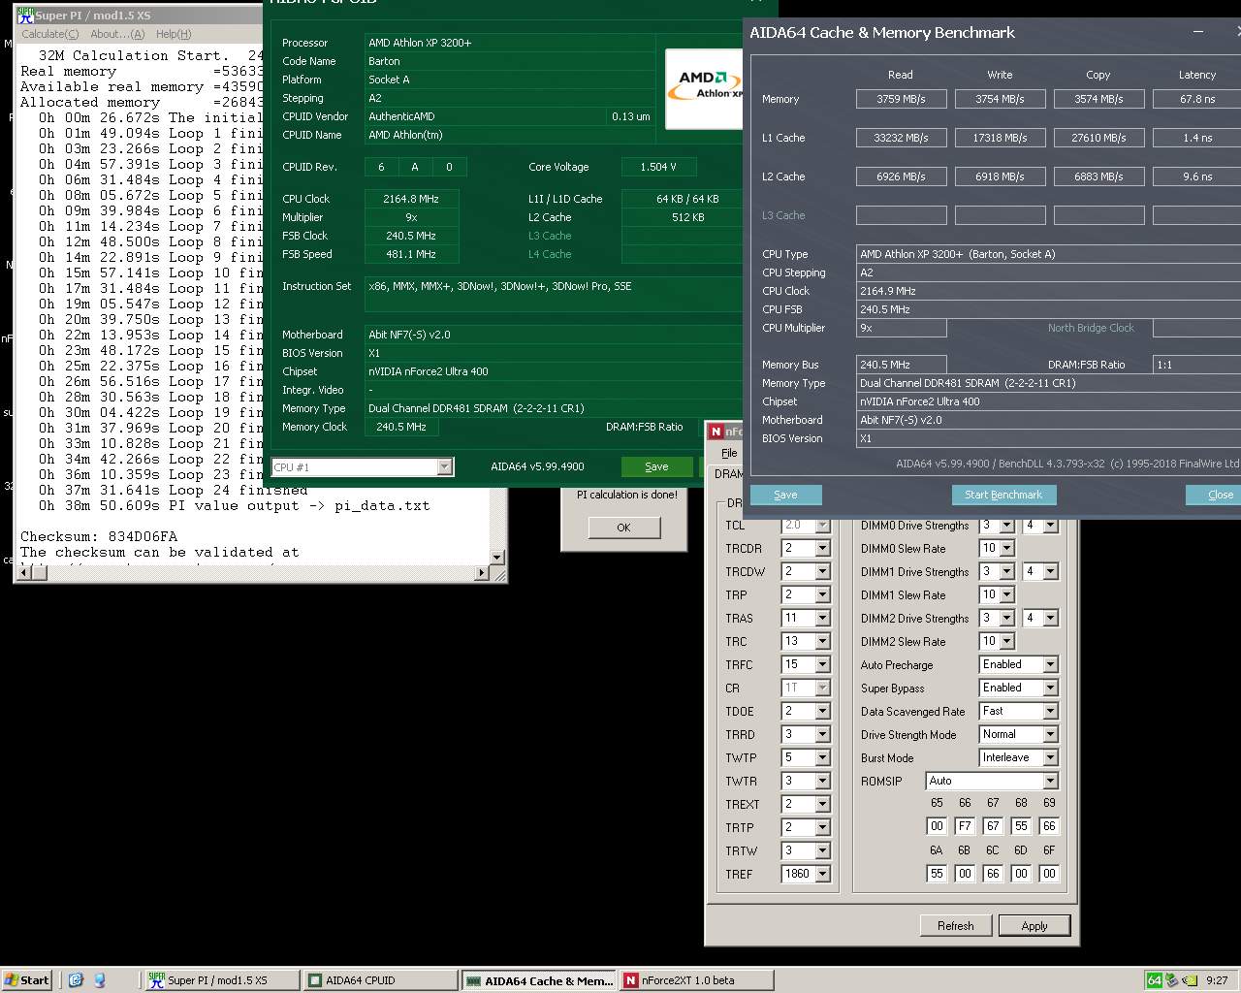Viewport: 1241px width, 993px height.
Task: Open the Windows Start menu
Action: pyautogui.click(x=27, y=980)
